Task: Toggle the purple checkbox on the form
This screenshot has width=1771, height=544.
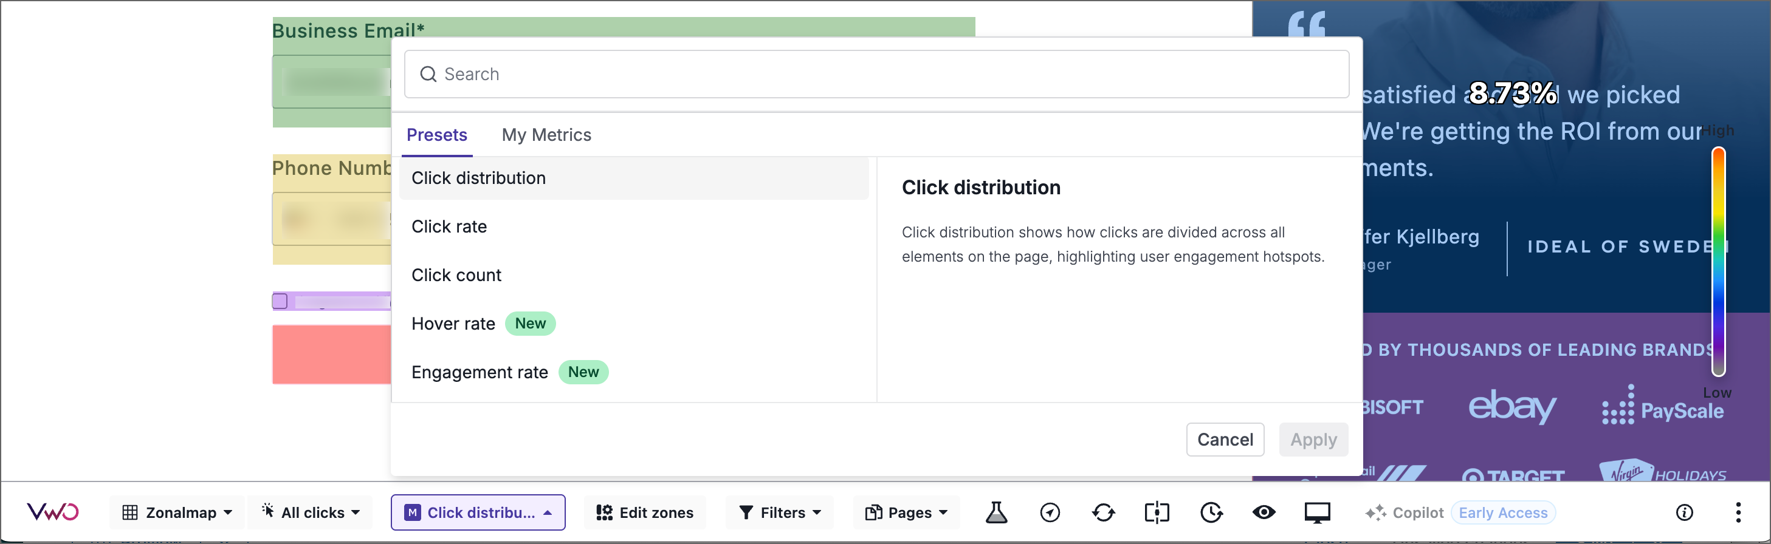Action: pos(280,301)
